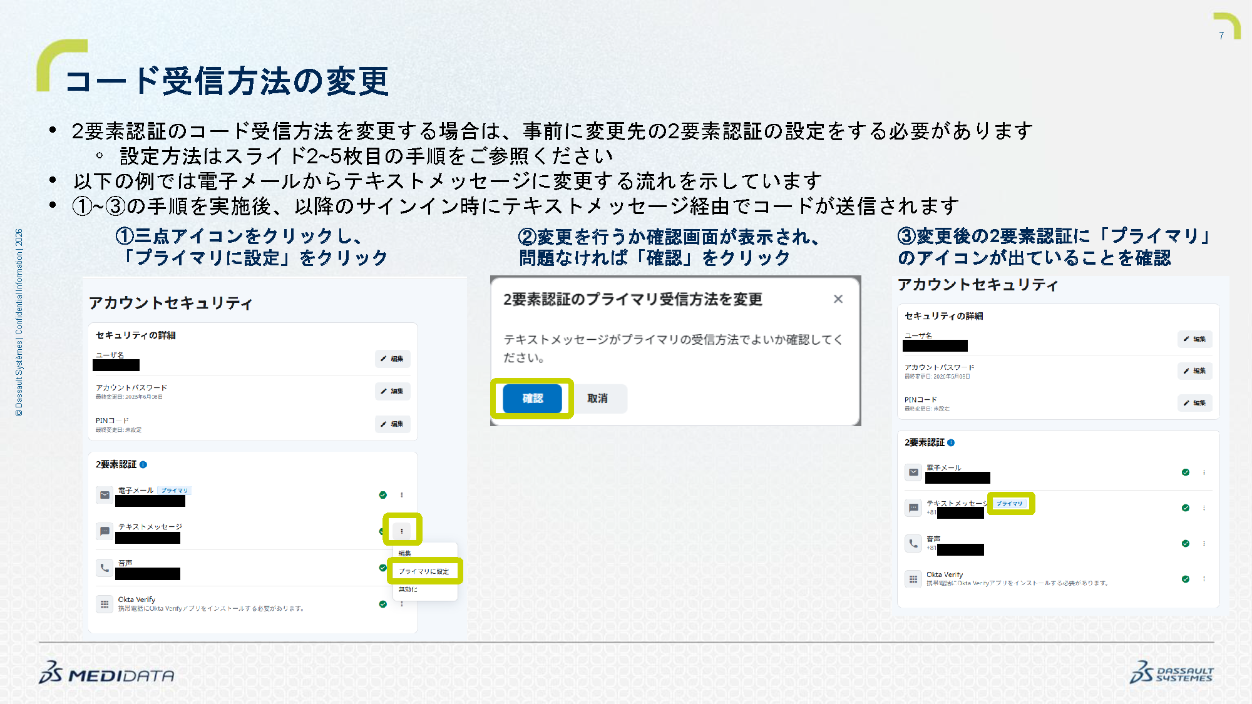Open the three-dot menu for テキストメッセージ in step ③ screenshot
The image size is (1252, 704).
(x=1204, y=508)
